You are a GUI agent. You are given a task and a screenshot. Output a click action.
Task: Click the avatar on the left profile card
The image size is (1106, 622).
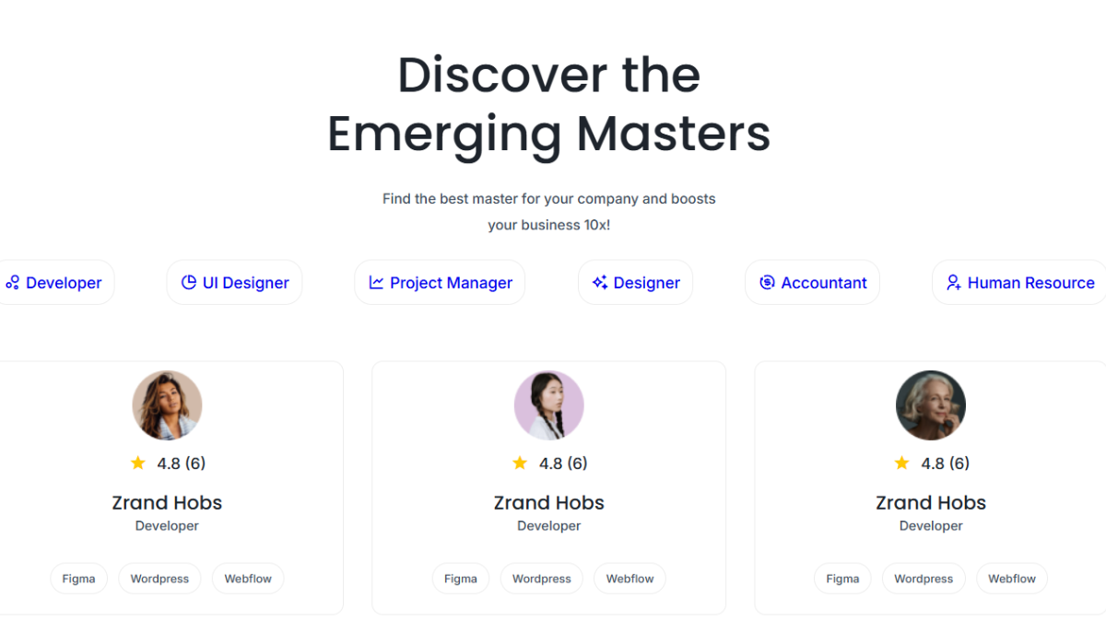tap(167, 405)
